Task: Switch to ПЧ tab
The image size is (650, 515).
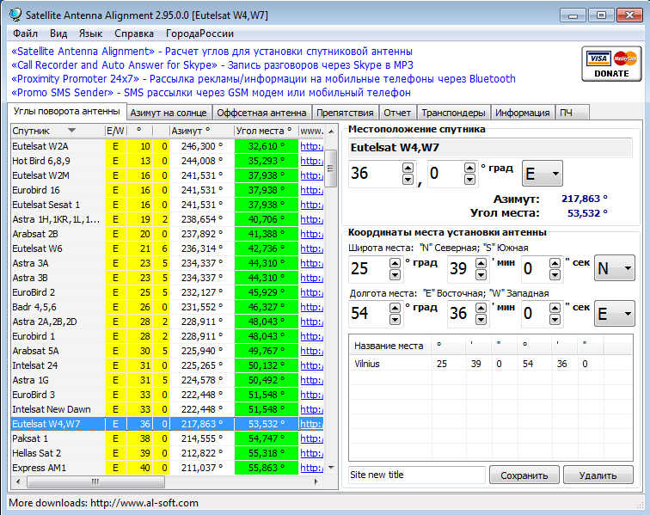Action: click(x=572, y=113)
